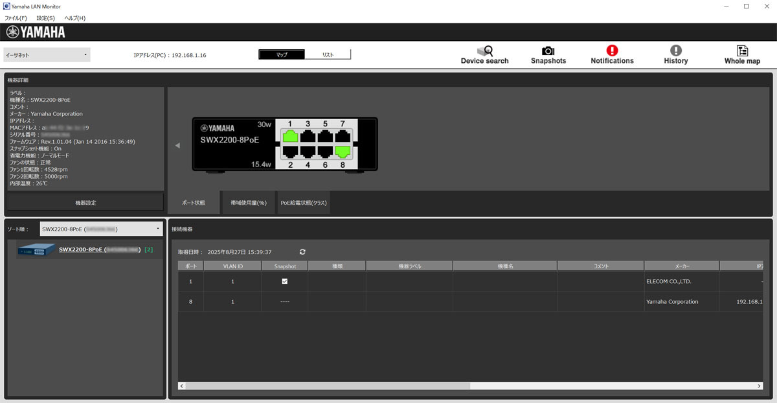Click the Yamaha LAN Monitor title bar icon
This screenshot has height=403, width=777.
coord(6,6)
